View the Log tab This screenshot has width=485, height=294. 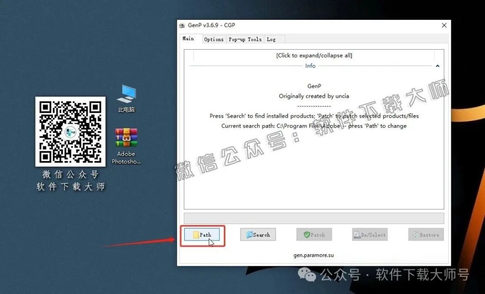click(x=271, y=39)
